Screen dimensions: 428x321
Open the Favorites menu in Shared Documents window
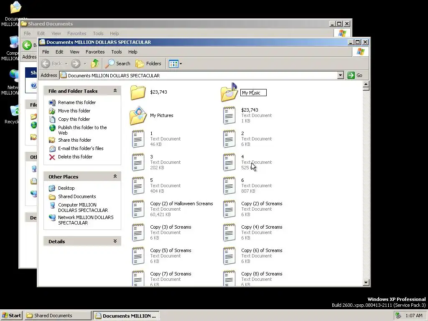tap(77, 33)
